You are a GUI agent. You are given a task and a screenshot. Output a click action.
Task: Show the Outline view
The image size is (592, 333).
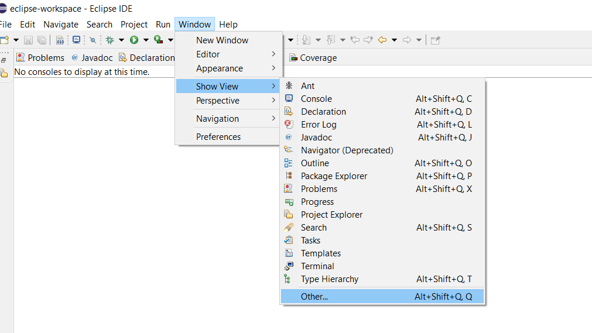pyautogui.click(x=382, y=163)
